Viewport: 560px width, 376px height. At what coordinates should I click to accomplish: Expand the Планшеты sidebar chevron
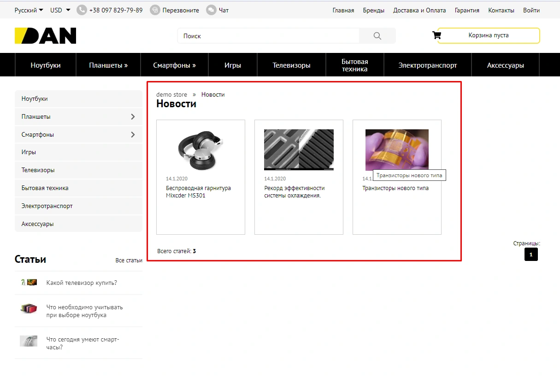(133, 117)
